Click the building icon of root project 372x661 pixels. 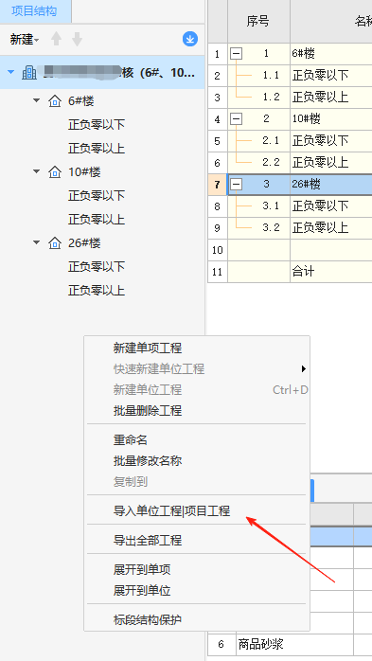[x=29, y=73]
